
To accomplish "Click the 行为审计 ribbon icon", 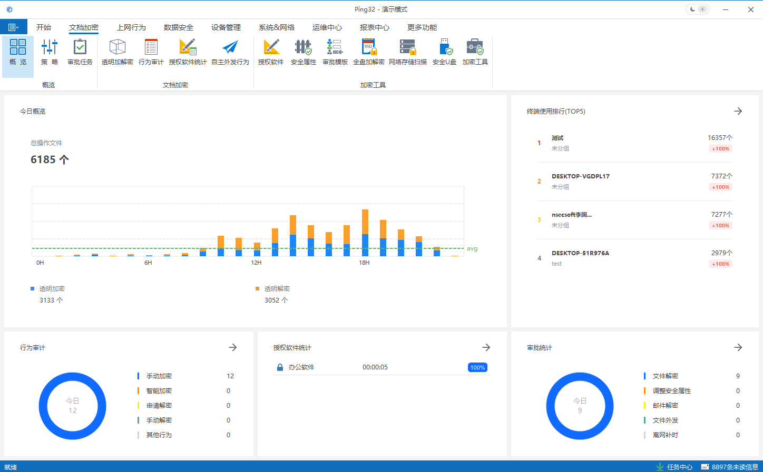I will [151, 52].
